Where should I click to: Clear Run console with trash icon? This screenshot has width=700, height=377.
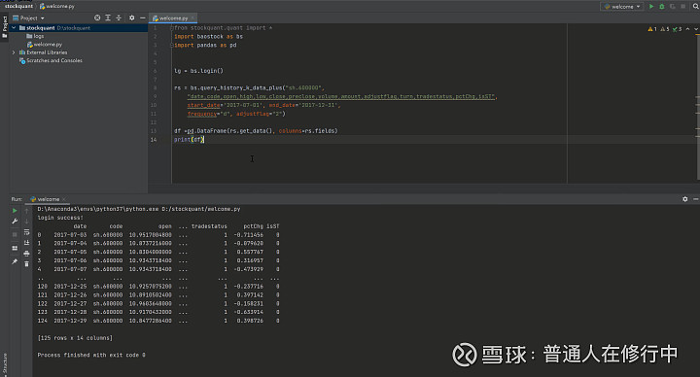point(27,264)
